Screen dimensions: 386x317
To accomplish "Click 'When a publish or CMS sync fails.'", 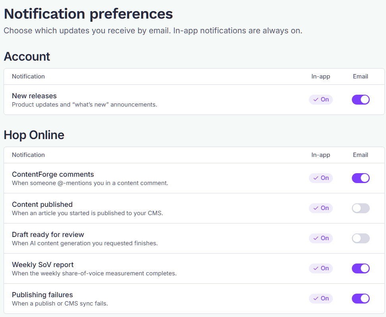I will (x=60, y=304).
